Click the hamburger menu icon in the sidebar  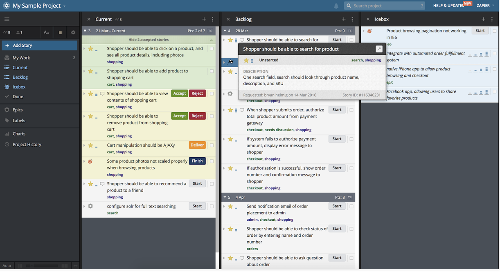click(7, 19)
